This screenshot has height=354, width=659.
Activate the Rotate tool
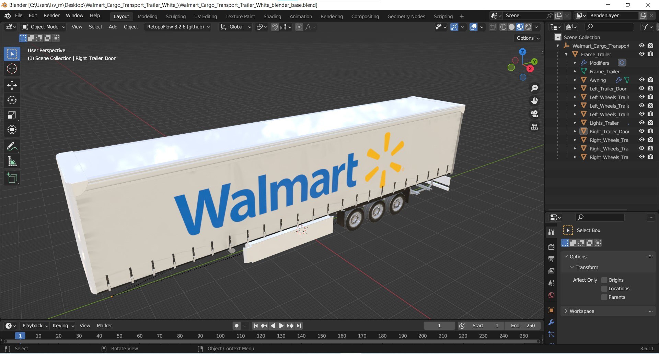12,100
